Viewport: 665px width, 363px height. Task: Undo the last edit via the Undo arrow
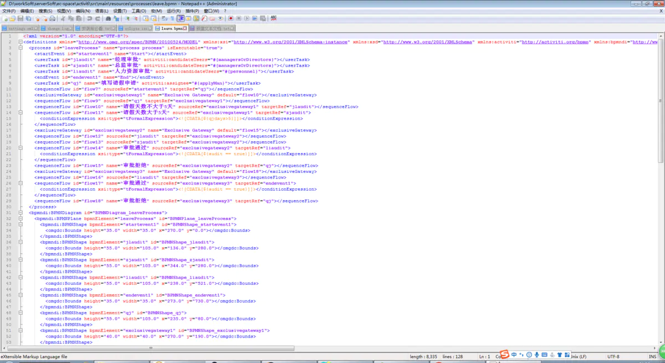click(89, 18)
